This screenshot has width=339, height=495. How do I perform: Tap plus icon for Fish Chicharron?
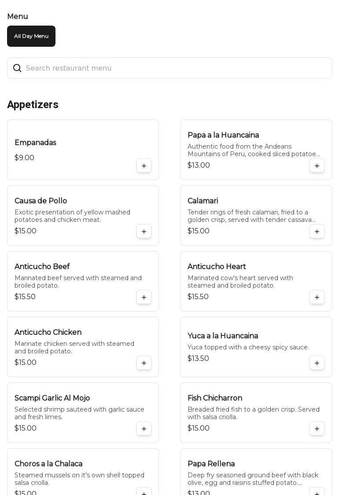(317, 429)
